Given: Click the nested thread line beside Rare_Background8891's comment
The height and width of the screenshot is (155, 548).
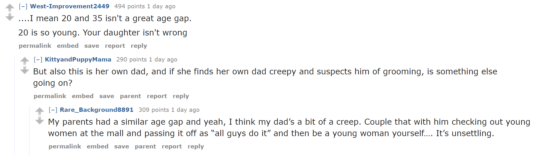Looking at the screenshot, I should click(x=29, y=130).
